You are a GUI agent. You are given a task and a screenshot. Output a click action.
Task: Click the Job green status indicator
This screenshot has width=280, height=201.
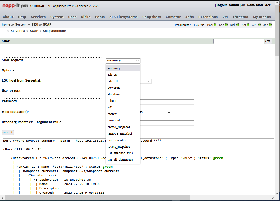(x=270, y=25)
